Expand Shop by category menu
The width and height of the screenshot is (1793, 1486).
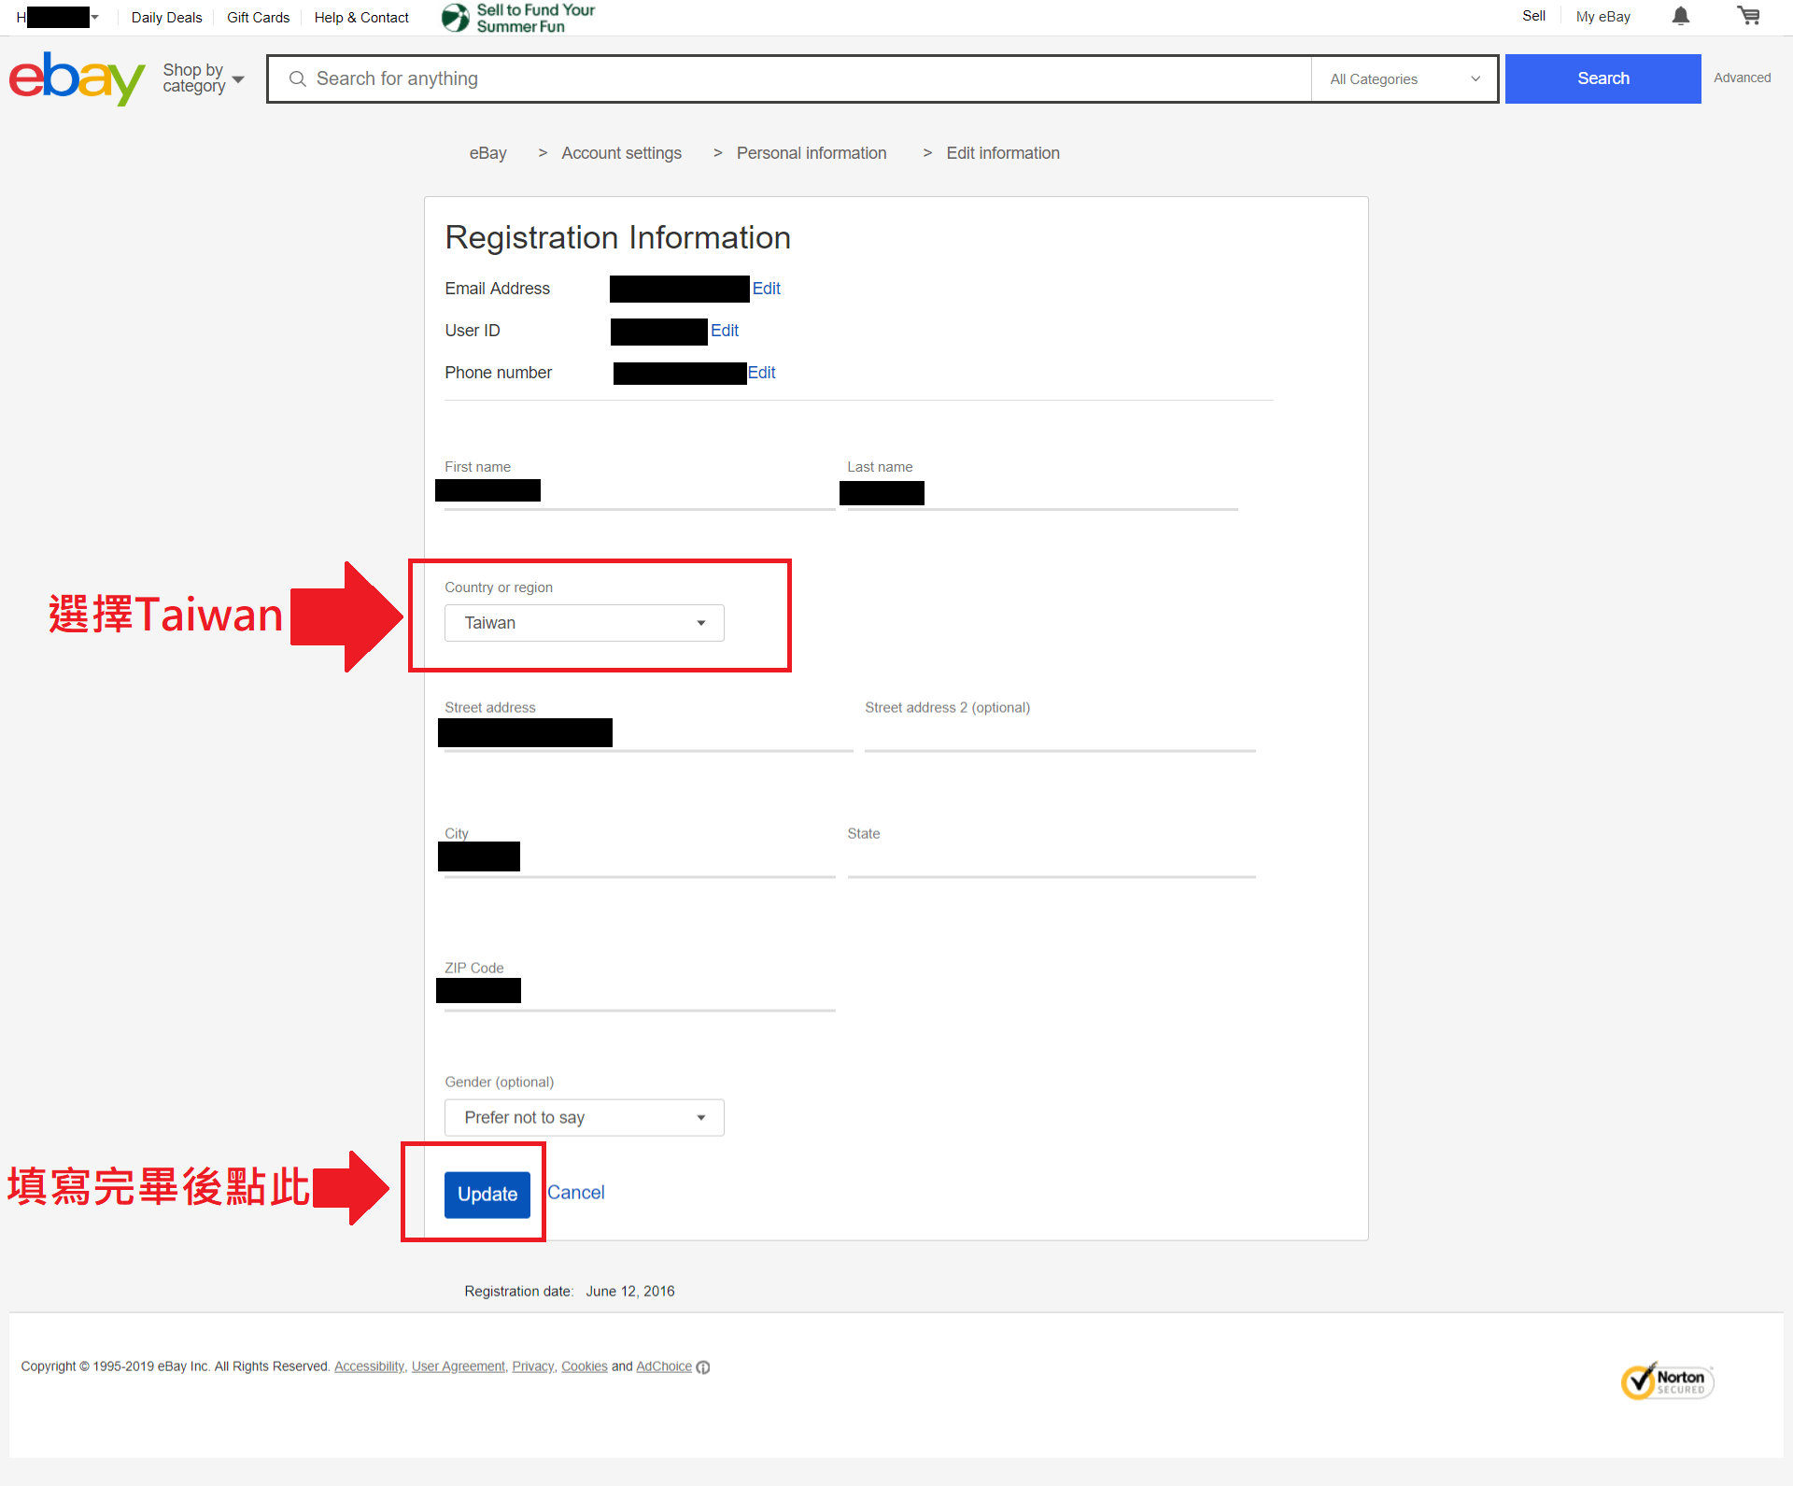[203, 78]
